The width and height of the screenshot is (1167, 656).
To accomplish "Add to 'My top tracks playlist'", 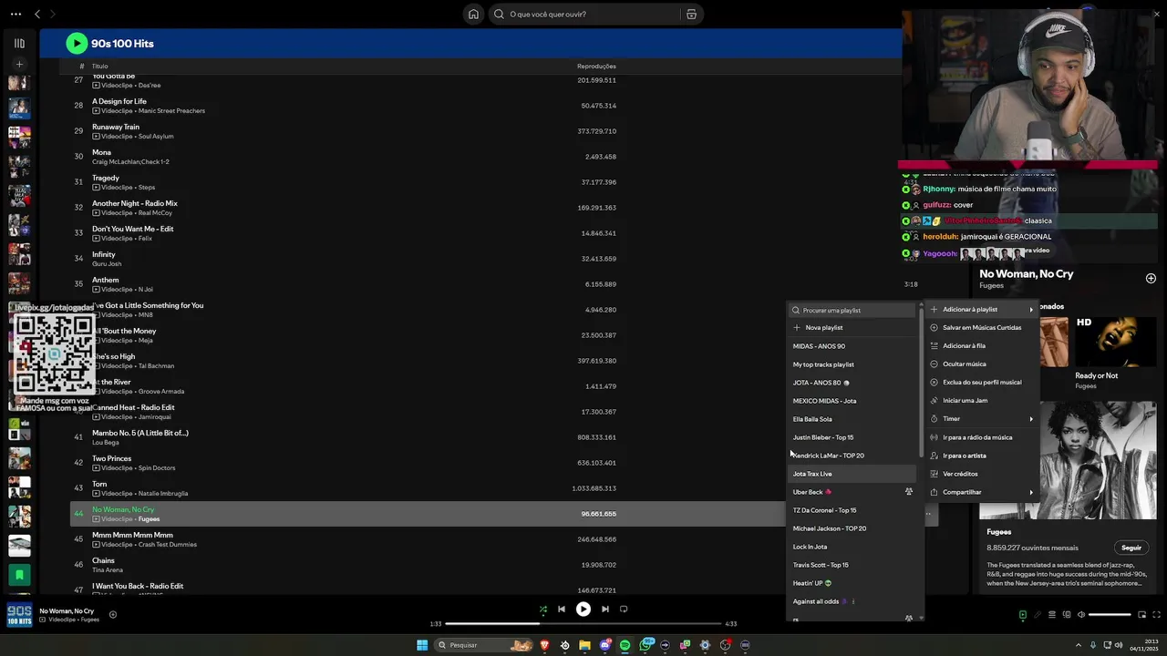I will point(852,364).
